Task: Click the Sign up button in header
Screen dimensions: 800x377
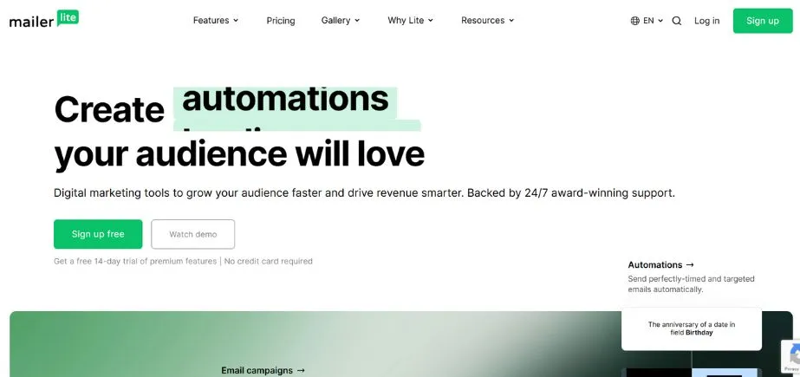Action: (x=762, y=21)
